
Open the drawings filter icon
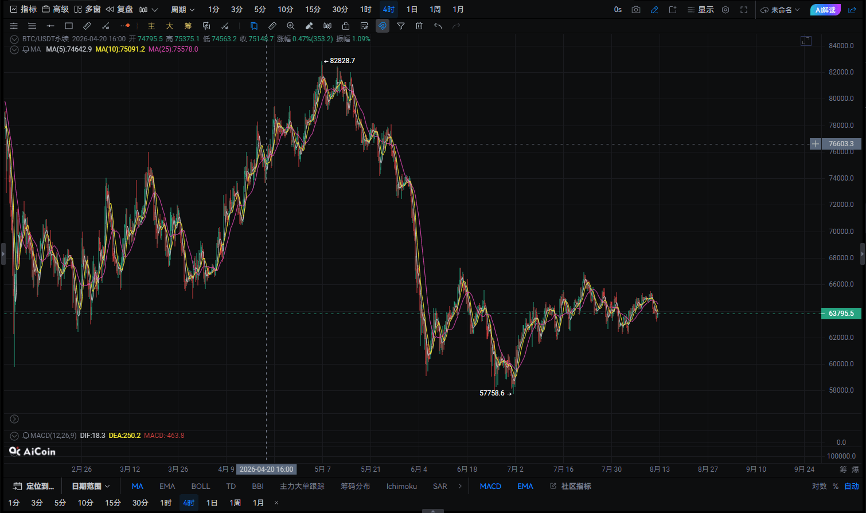tap(401, 26)
